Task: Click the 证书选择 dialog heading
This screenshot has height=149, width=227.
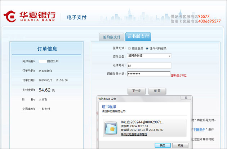Action: 109,107
